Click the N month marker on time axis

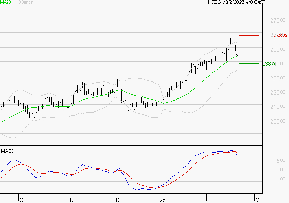[72, 200]
